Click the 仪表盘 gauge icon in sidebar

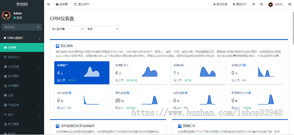[5, 48]
